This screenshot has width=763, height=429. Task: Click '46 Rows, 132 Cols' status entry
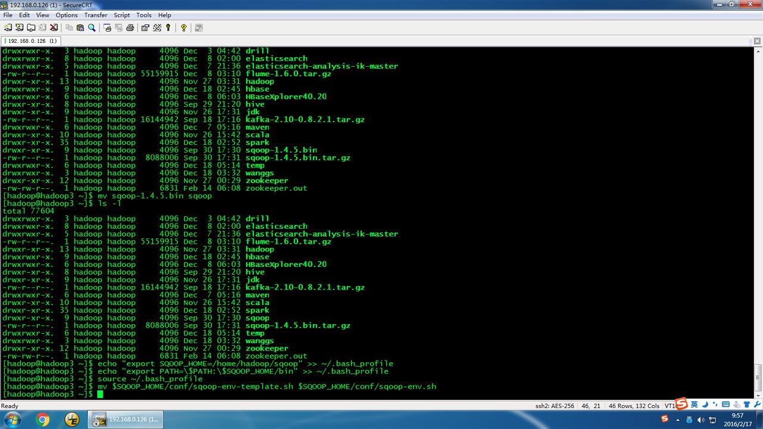tap(634, 406)
